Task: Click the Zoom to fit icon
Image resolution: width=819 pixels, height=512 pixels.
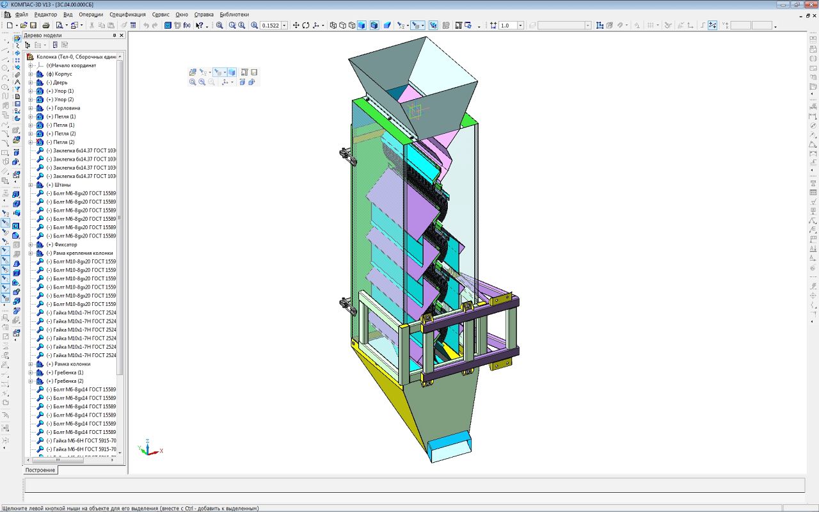Action: (x=219, y=26)
